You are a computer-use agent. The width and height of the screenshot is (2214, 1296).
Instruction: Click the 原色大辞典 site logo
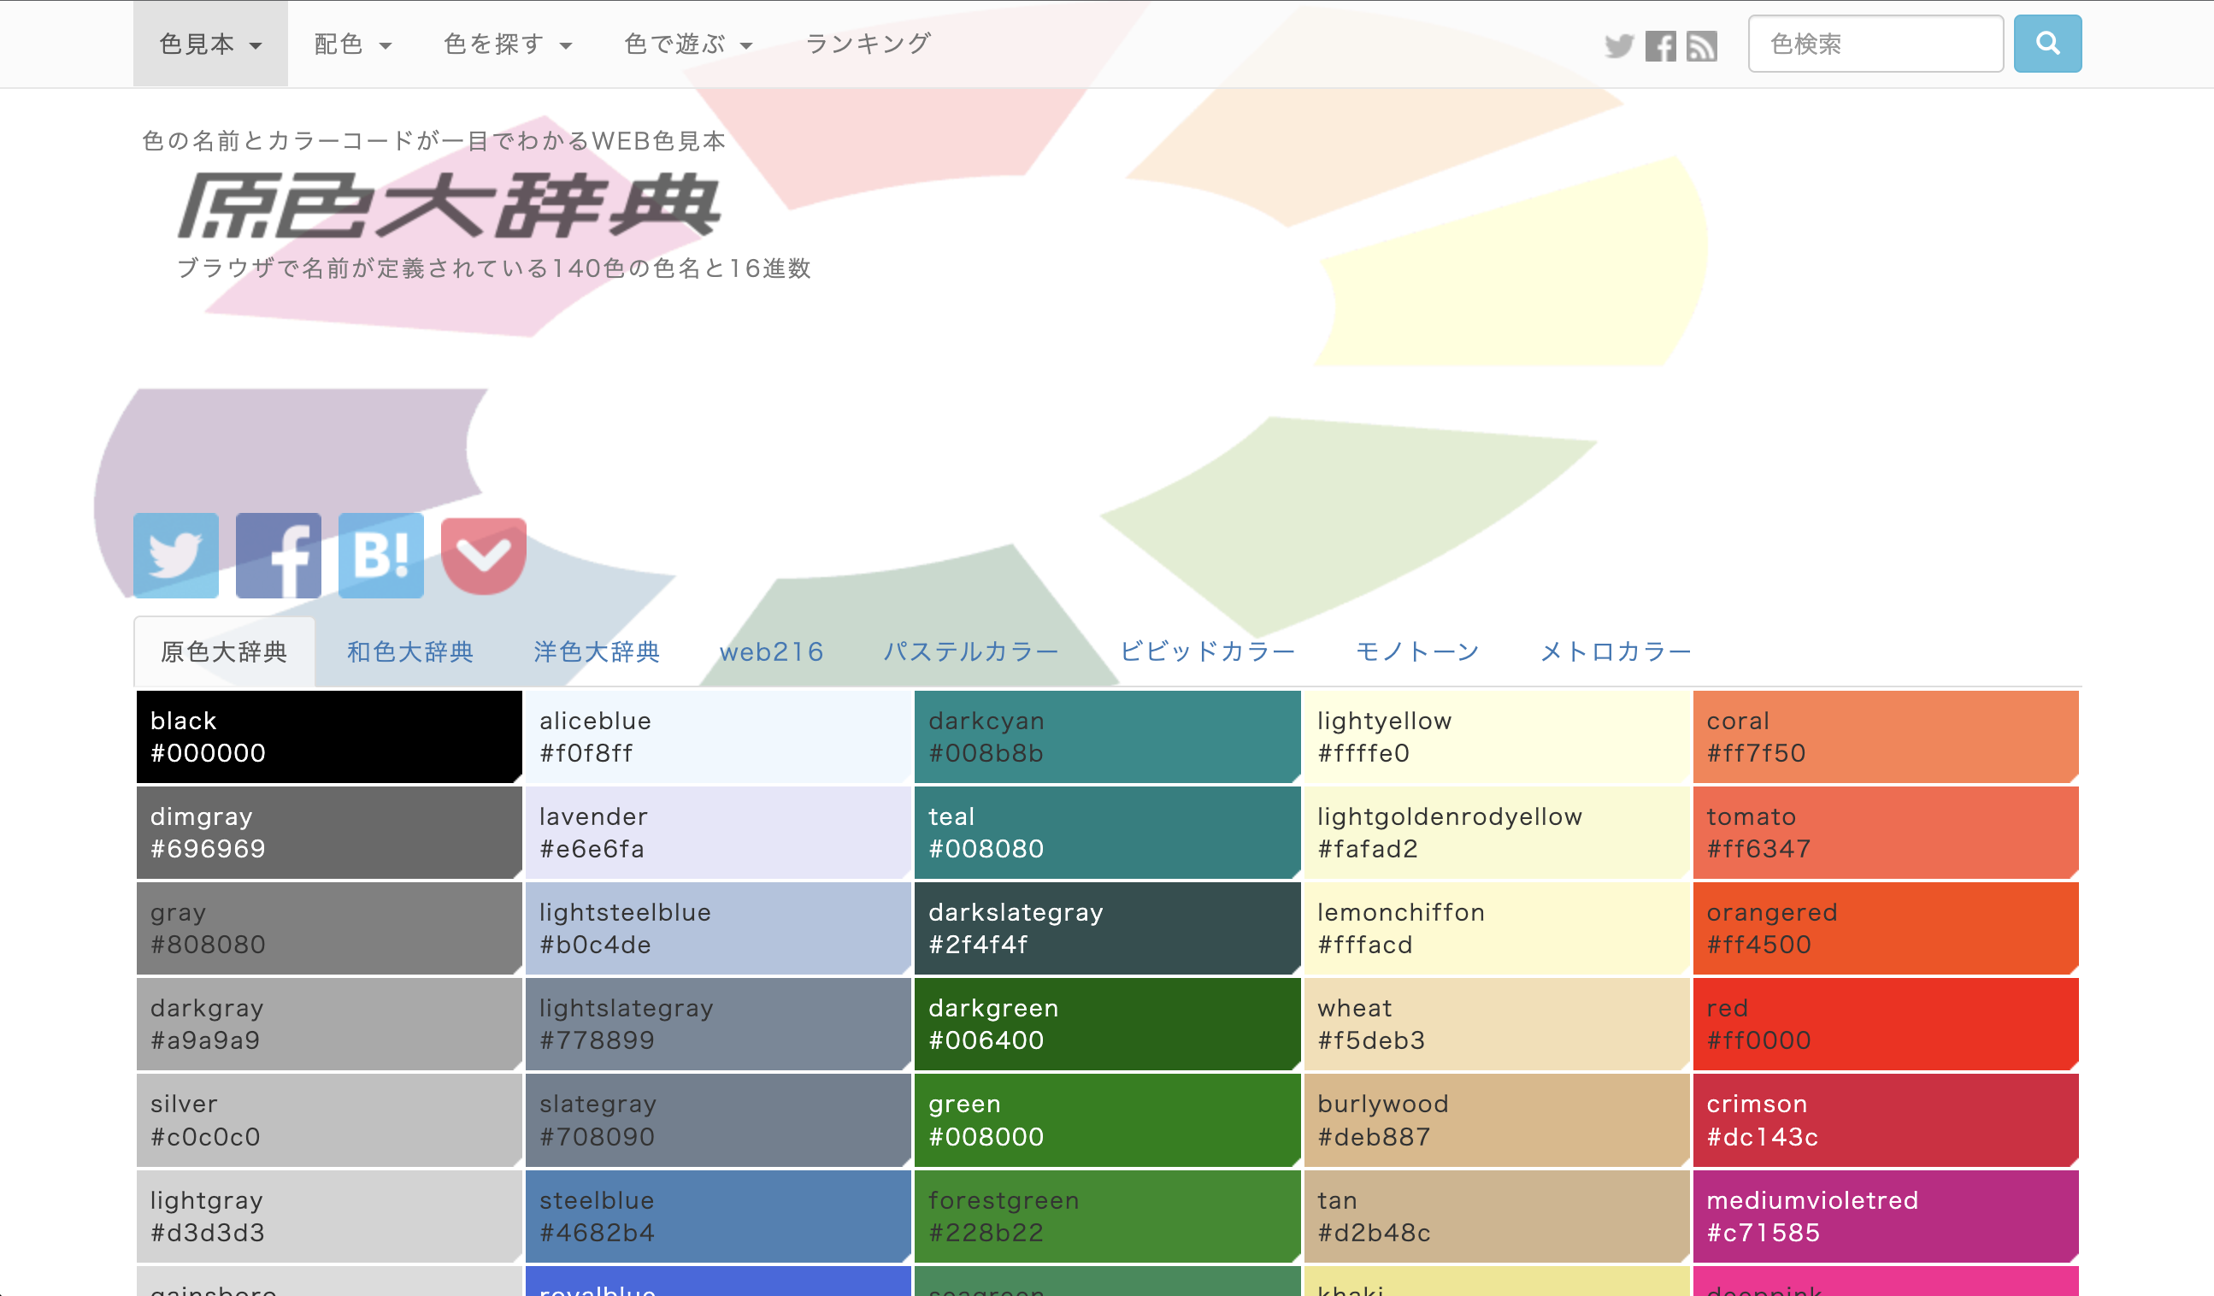pos(449,206)
